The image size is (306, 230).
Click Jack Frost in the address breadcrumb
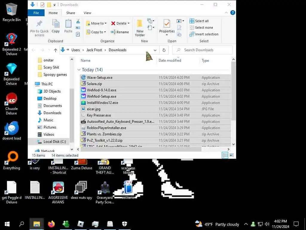94,50
